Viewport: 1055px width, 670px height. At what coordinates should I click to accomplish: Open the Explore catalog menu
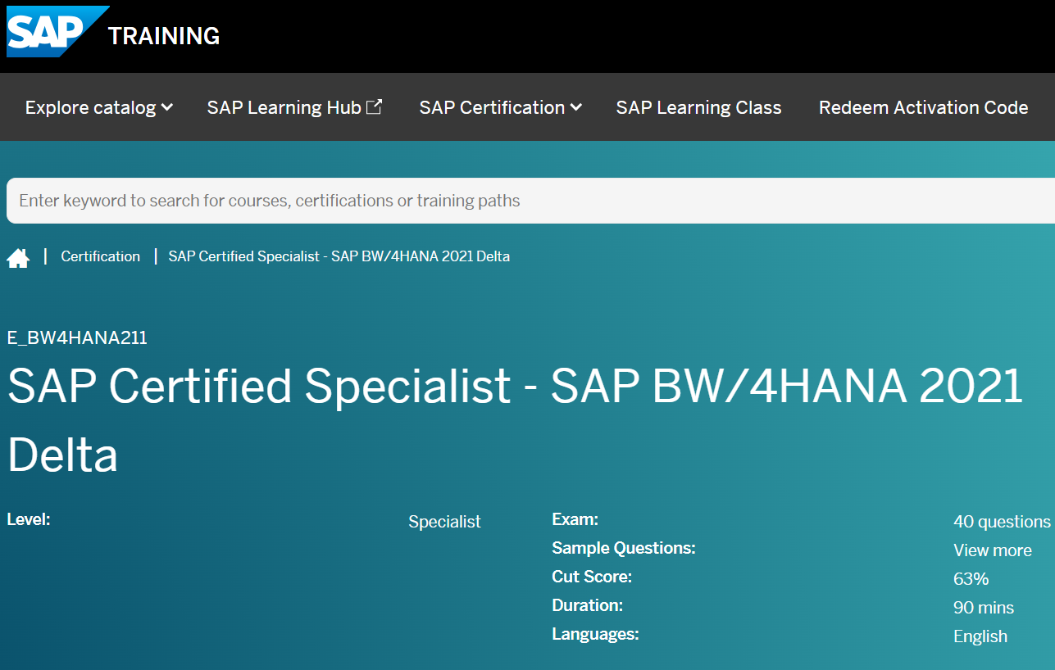98,107
